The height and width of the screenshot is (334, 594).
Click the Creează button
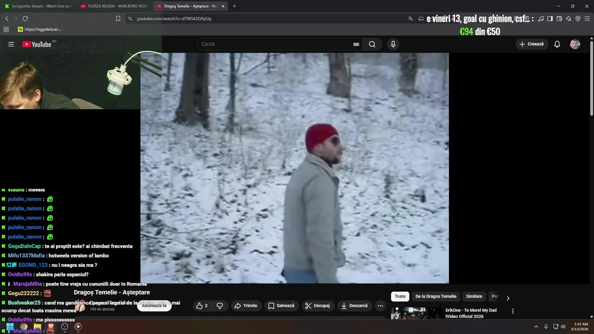(532, 44)
